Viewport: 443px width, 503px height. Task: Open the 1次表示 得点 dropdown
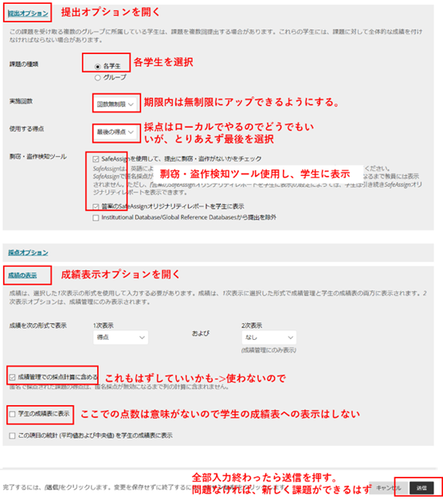[x=121, y=337]
